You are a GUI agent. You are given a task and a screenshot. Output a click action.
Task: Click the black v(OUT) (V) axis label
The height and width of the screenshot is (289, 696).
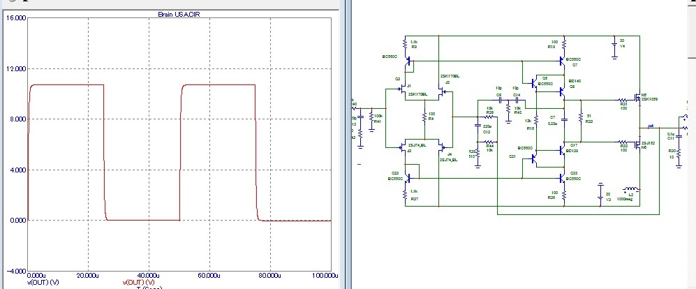pyautogui.click(x=43, y=282)
